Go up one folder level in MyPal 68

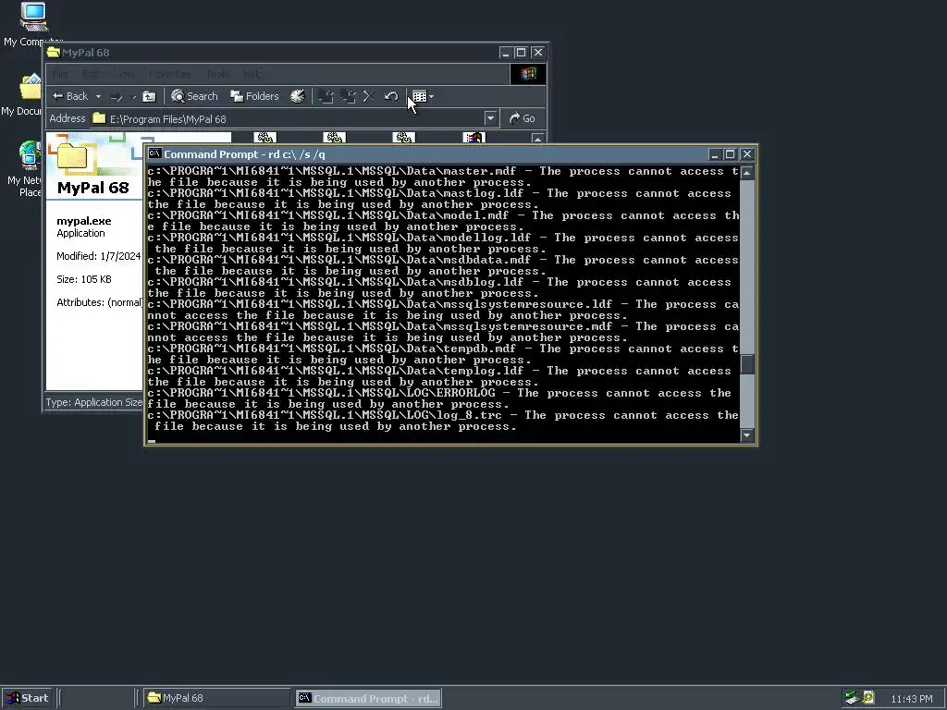(149, 96)
